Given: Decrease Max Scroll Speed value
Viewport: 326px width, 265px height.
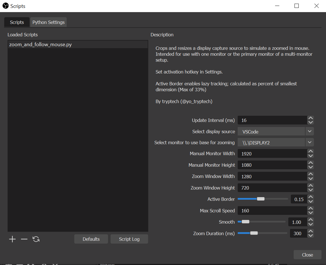Looking at the screenshot, I should (311, 213).
